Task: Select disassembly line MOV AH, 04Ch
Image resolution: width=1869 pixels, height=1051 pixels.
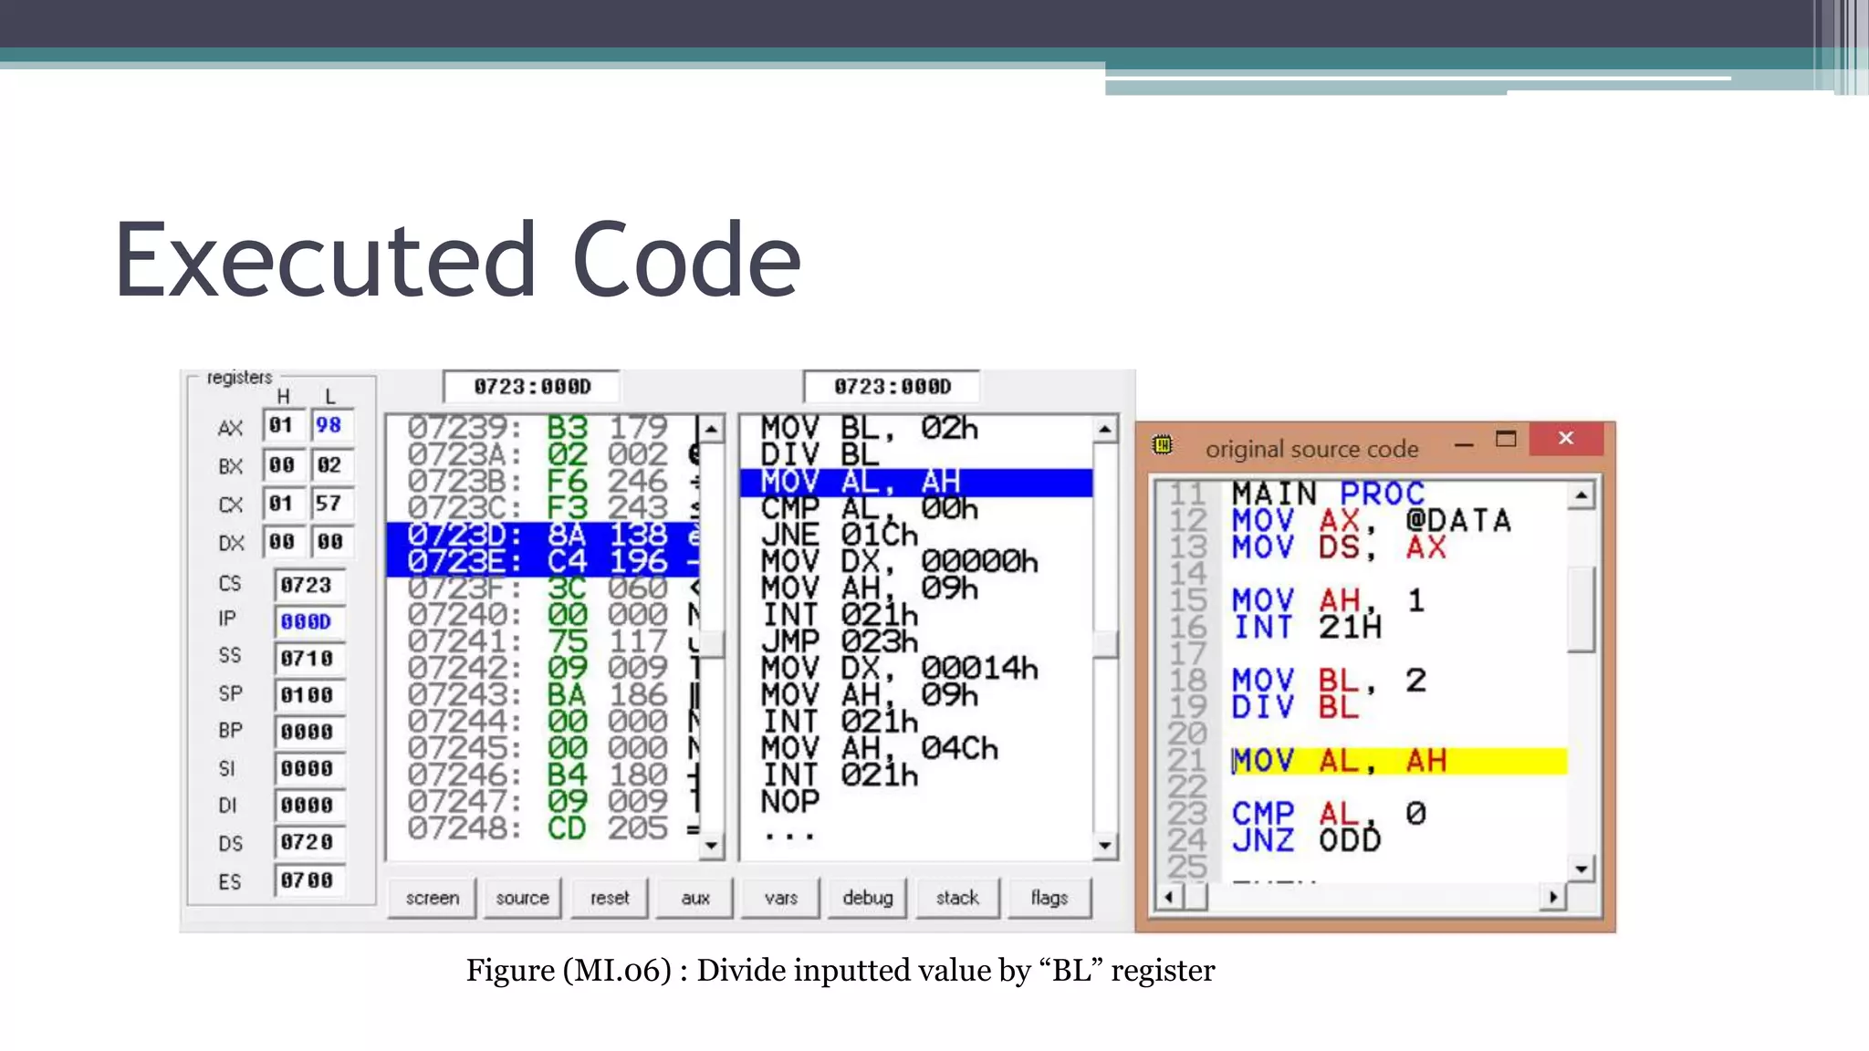Action: click(x=916, y=748)
